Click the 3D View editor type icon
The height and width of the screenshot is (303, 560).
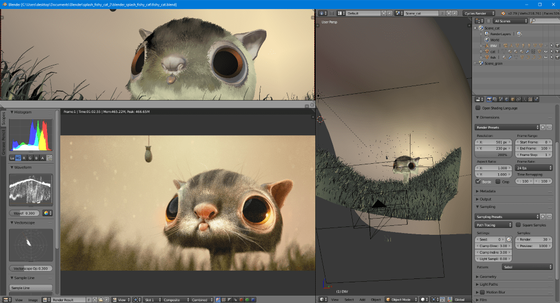(x=323, y=300)
